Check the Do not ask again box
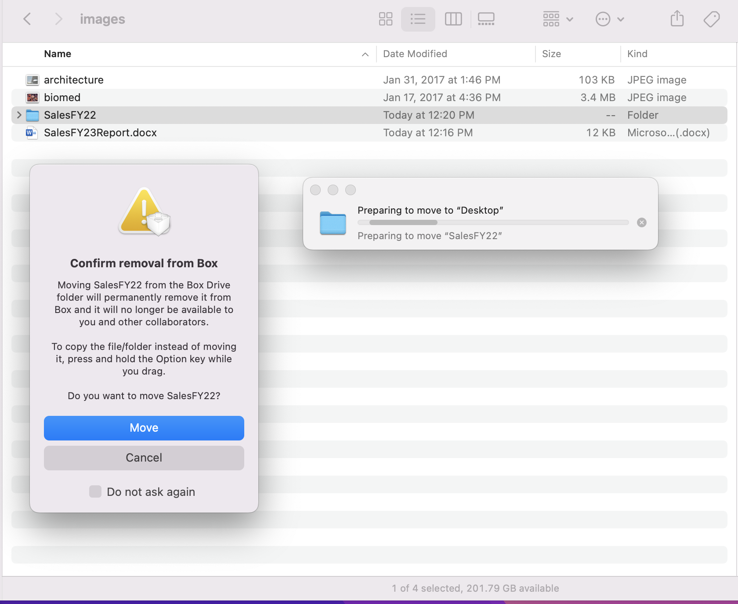The height and width of the screenshot is (604, 738). point(95,491)
